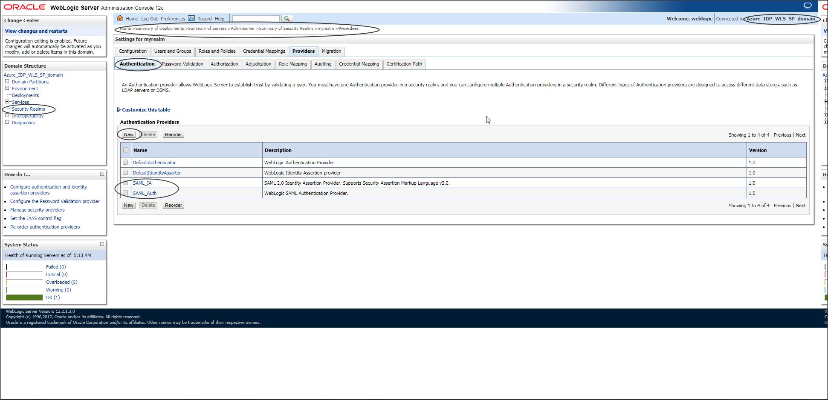Switch to the Migration tab
Viewport: 828px width, 400px height.
[x=331, y=51]
